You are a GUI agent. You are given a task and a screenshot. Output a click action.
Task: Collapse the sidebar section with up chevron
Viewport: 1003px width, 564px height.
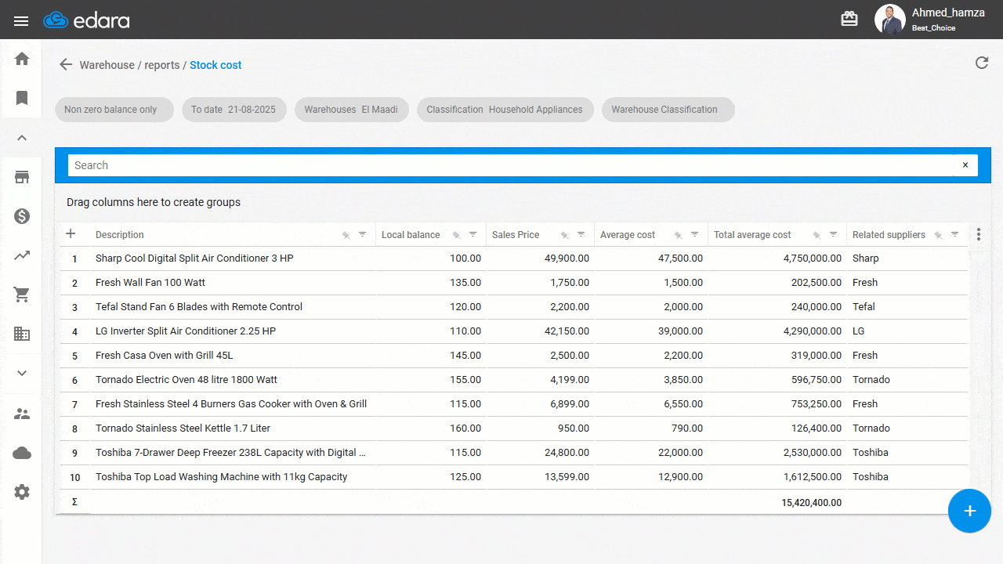click(x=22, y=138)
